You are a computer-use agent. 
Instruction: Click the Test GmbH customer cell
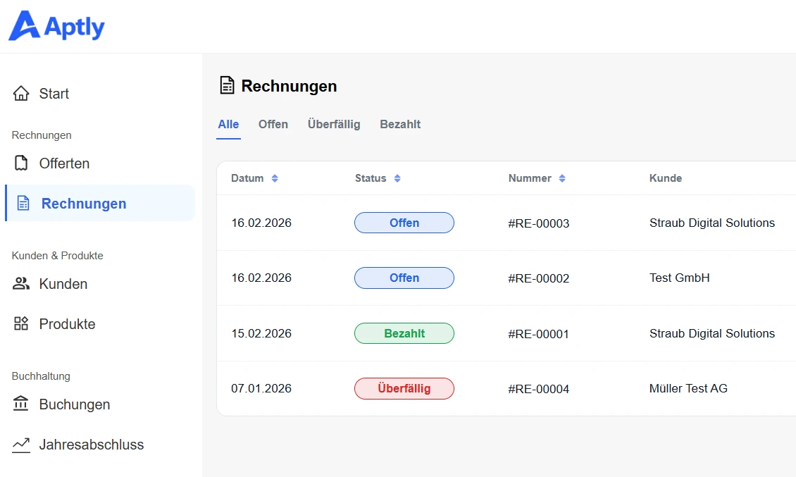pos(679,278)
